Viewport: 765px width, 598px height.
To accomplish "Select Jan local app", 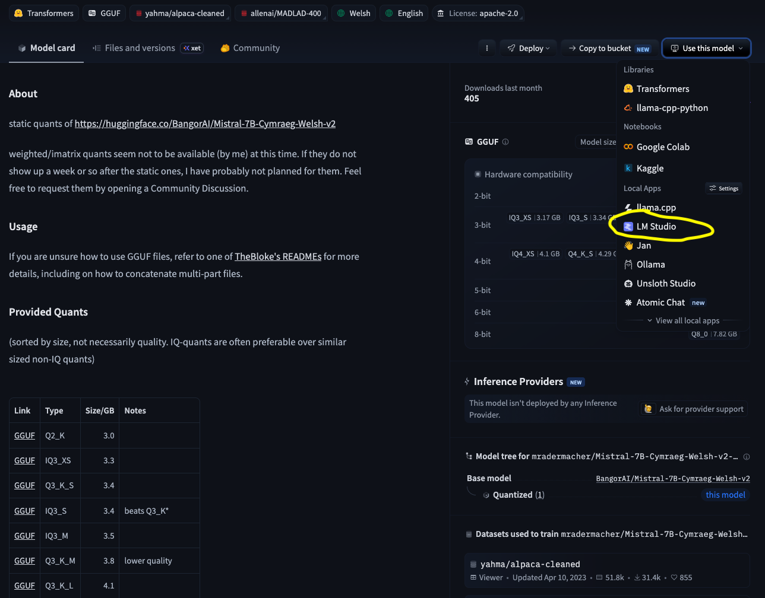I will coord(637,246).
